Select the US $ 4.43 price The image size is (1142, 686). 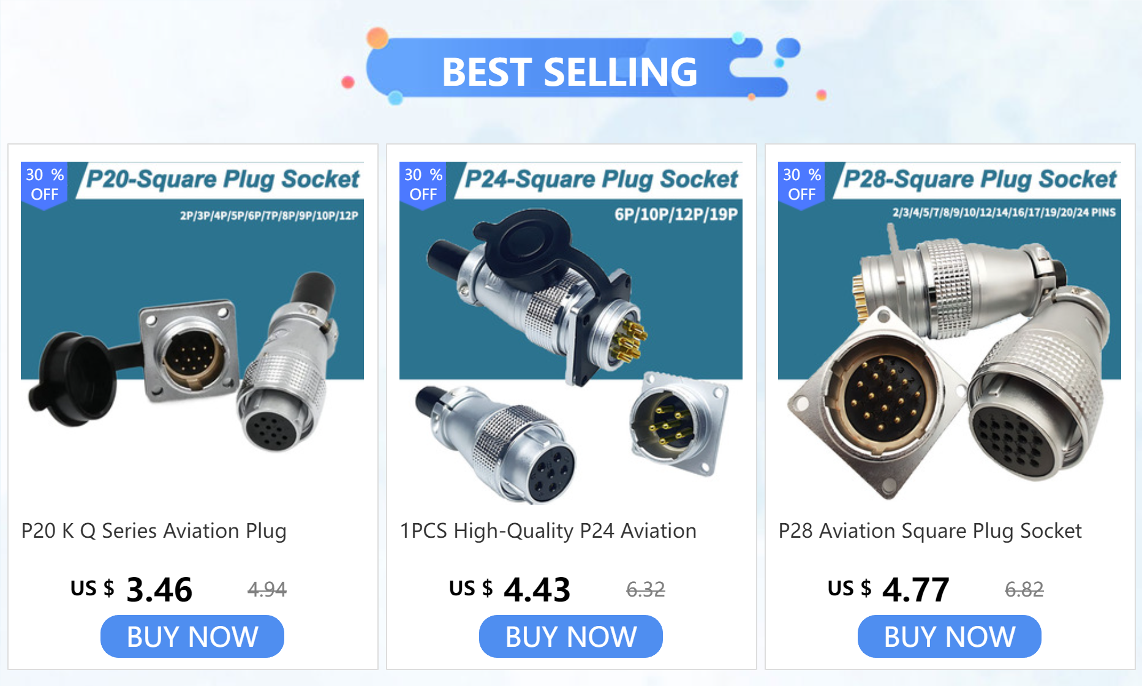(510, 589)
